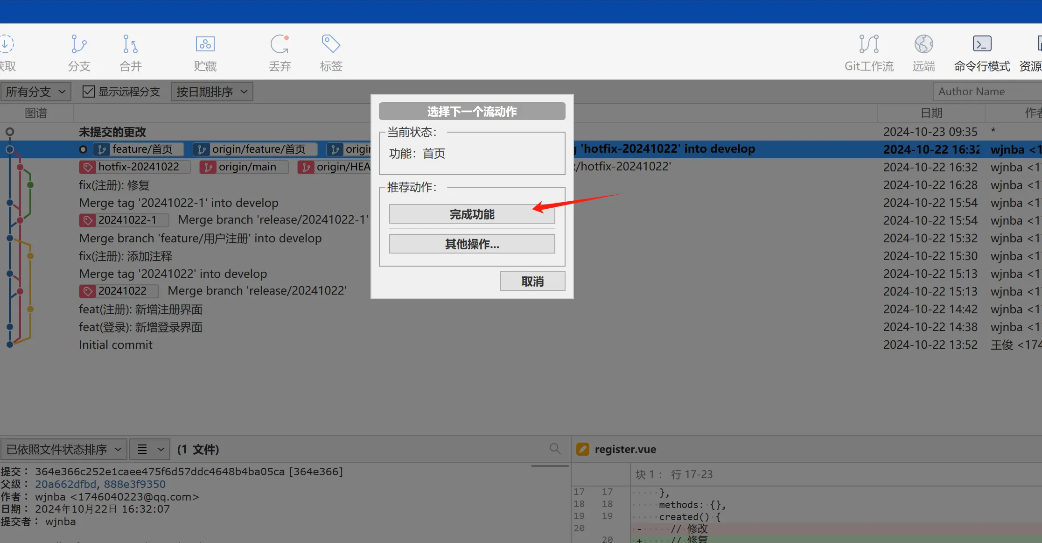
Task: Click the Tag (标签) toolbar icon
Action: point(331,44)
